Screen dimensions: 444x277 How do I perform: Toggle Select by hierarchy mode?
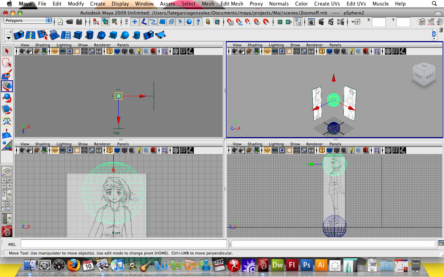[96, 22]
